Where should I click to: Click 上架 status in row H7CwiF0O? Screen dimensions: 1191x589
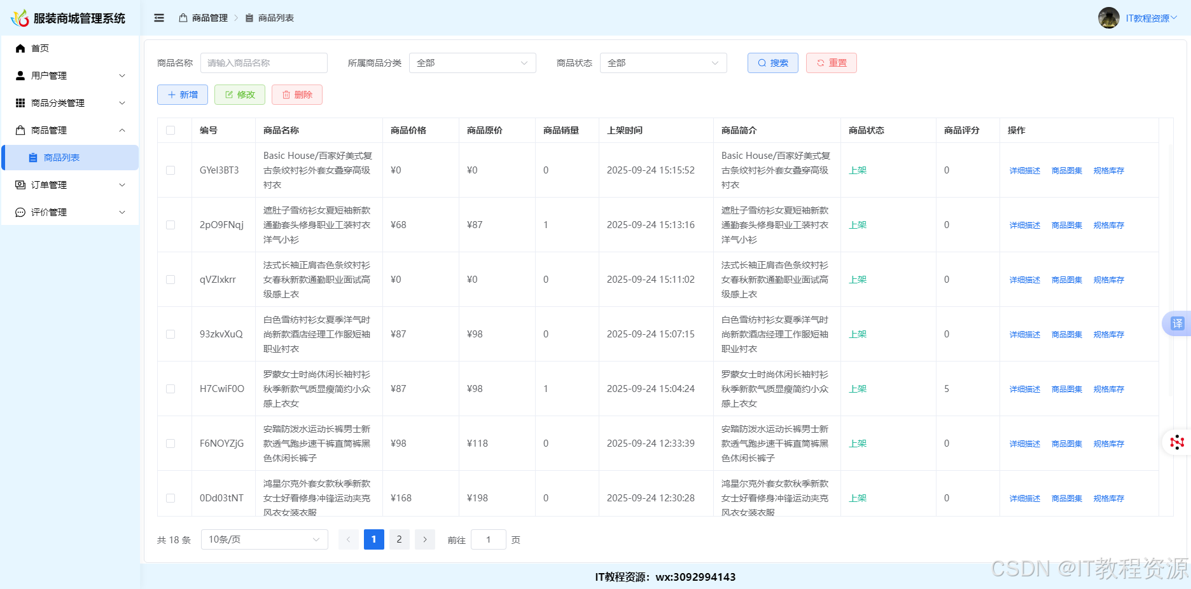pyautogui.click(x=858, y=389)
